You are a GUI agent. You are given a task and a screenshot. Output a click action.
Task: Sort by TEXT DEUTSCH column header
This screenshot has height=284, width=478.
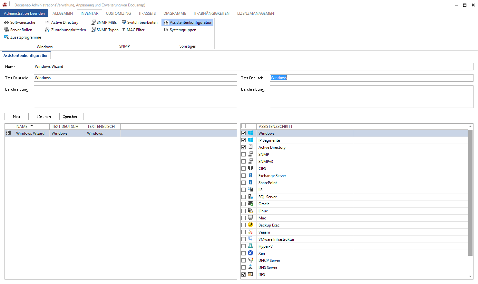67,127
